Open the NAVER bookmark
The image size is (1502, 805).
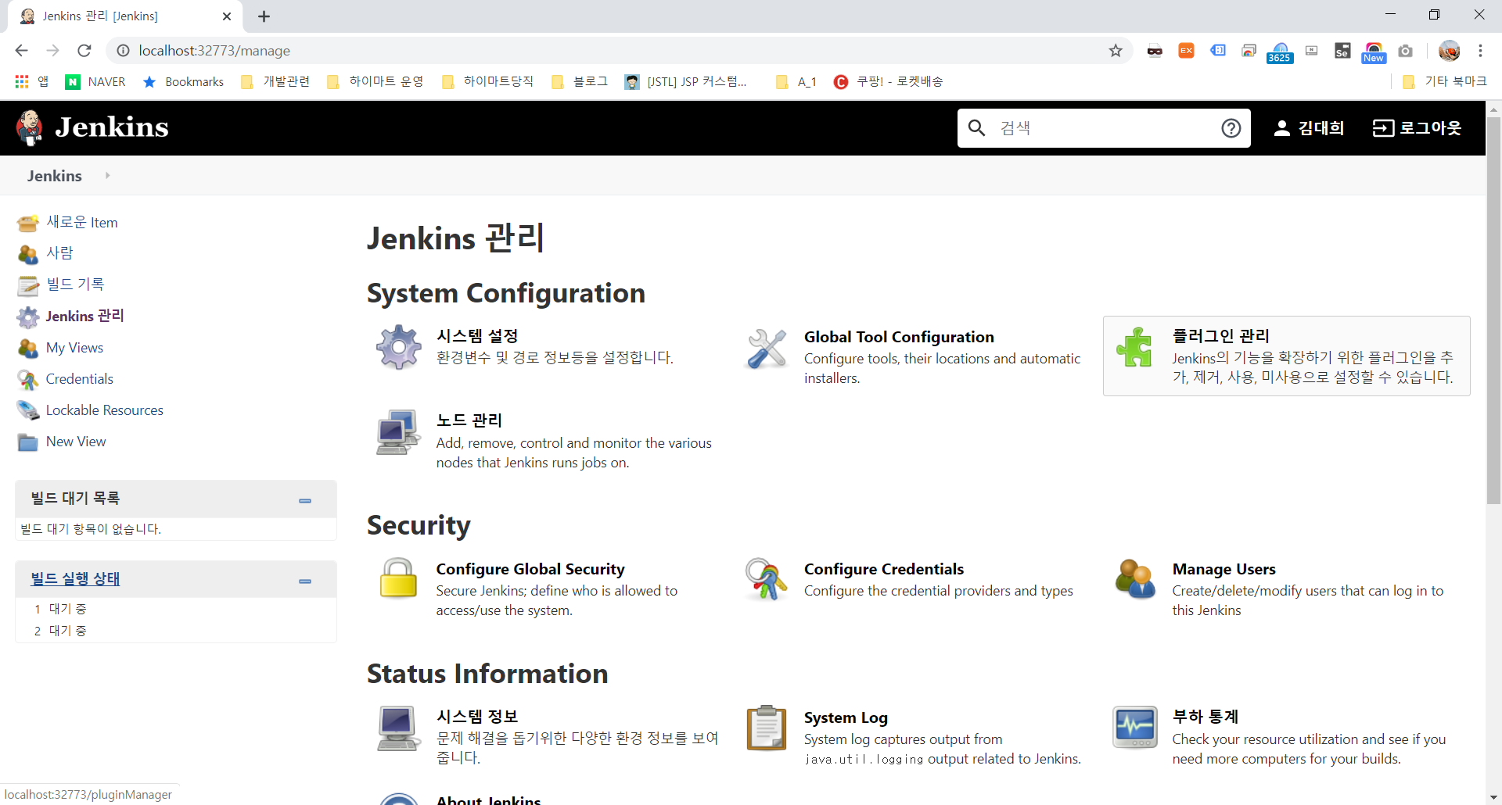(95, 81)
